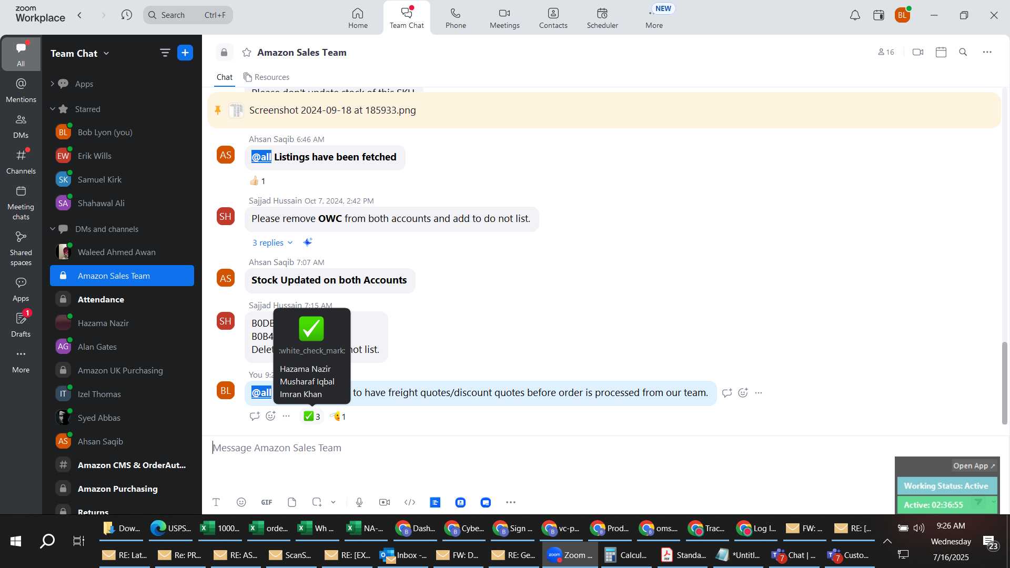Open the emoji picker in composer
The width and height of the screenshot is (1010, 568).
pos(241,502)
